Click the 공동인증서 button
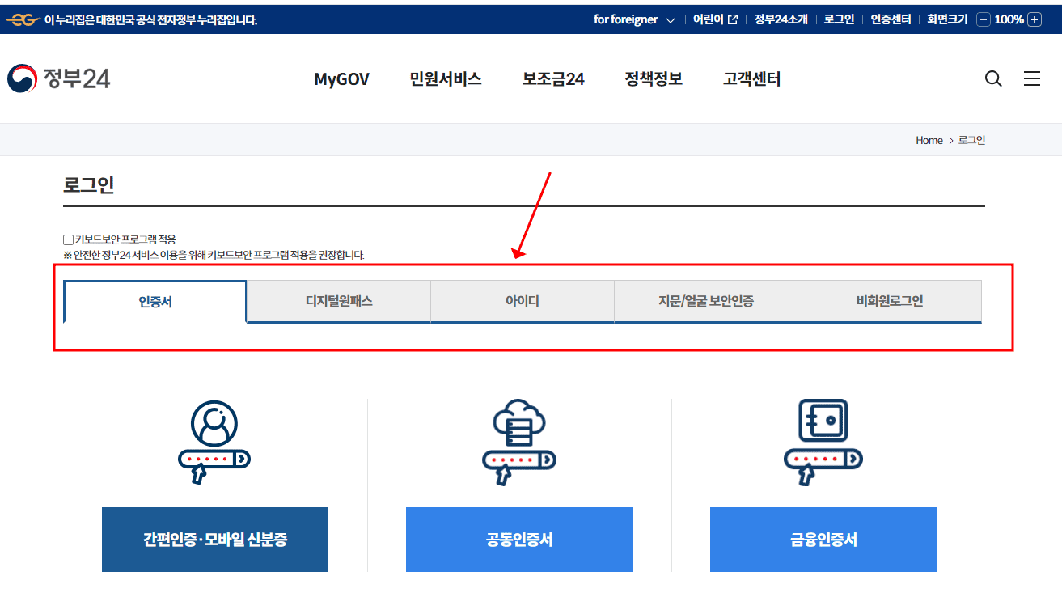The width and height of the screenshot is (1062, 593). coord(518,539)
